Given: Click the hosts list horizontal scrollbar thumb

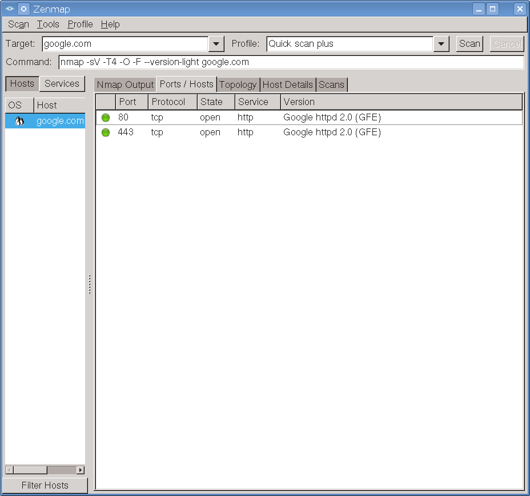Looking at the screenshot, I should click(30, 470).
